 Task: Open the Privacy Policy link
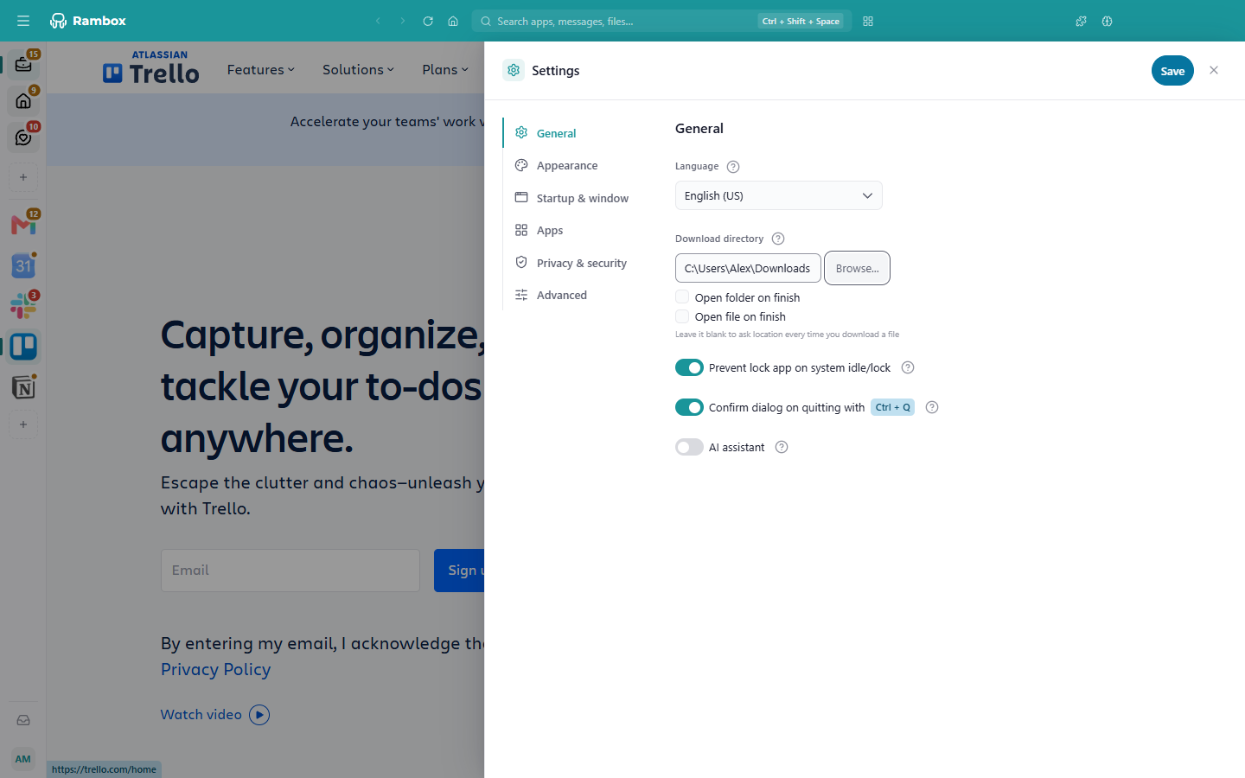[216, 670]
